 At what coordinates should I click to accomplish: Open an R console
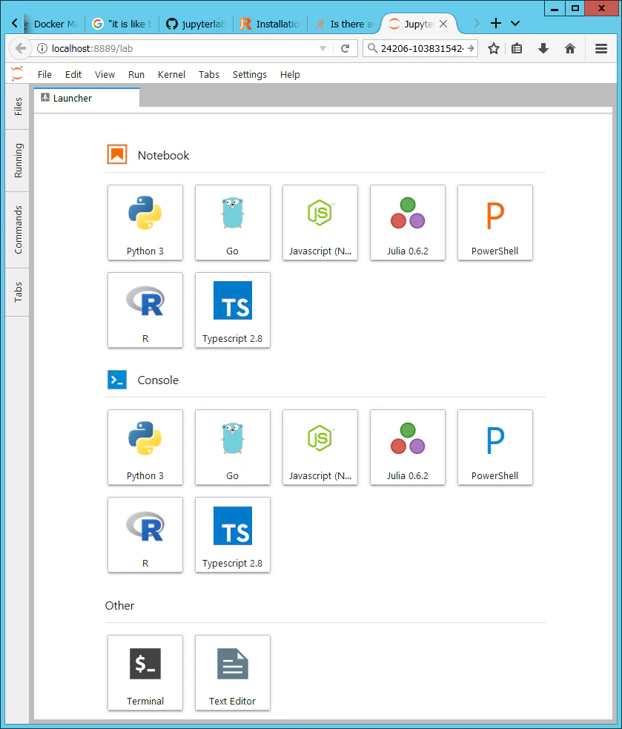(x=145, y=535)
